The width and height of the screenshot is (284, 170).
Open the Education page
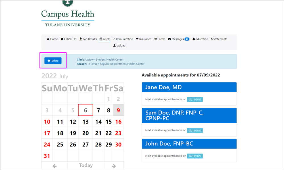(200, 39)
